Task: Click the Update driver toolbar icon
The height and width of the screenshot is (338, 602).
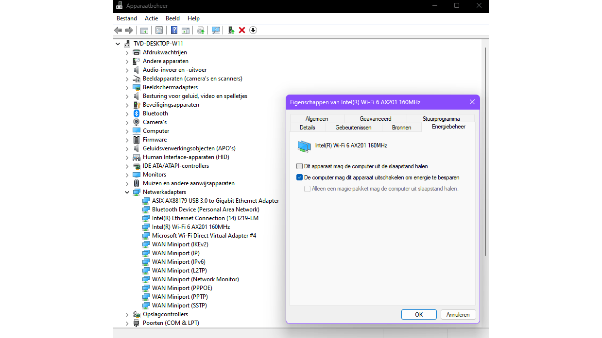Action: coord(200,30)
